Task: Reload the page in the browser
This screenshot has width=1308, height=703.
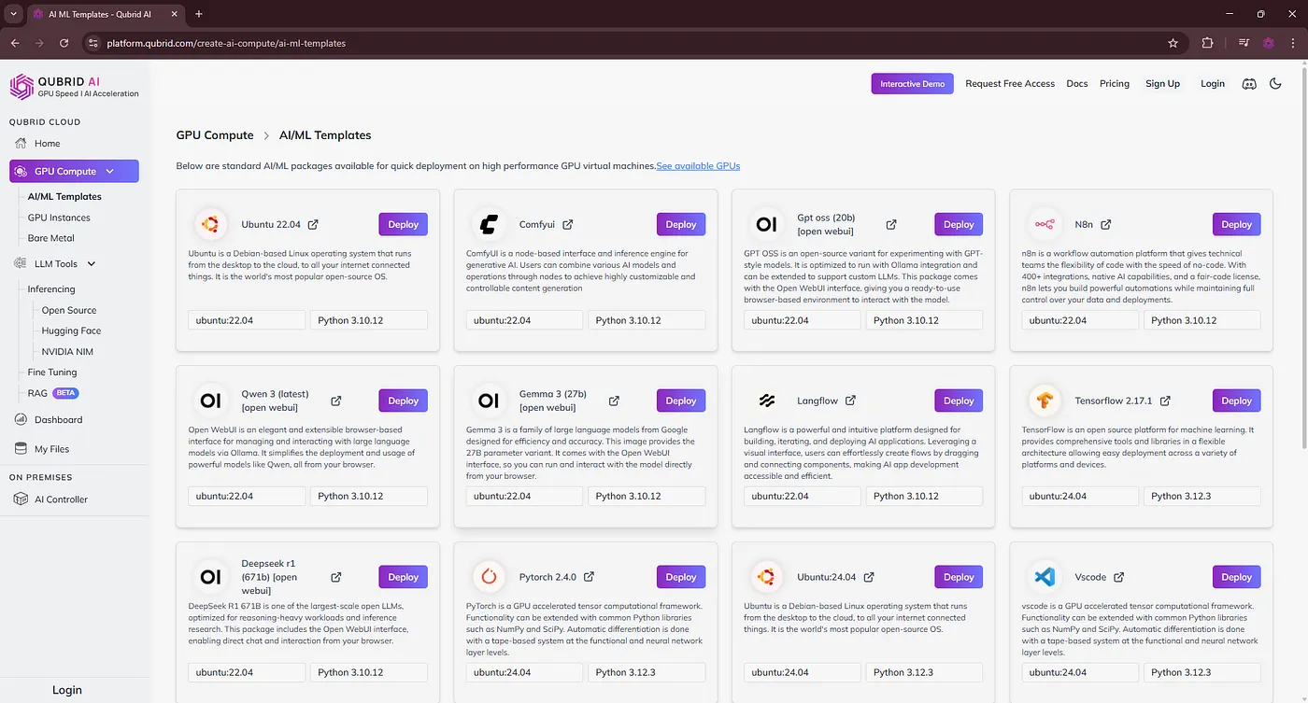Action: (x=64, y=43)
